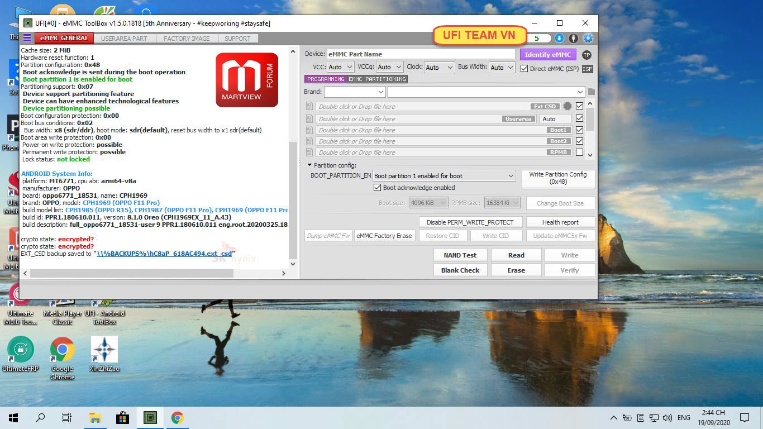Uncheck the Boot1 row checkbox
Viewport: 763px width, 429px height.
coord(579,130)
